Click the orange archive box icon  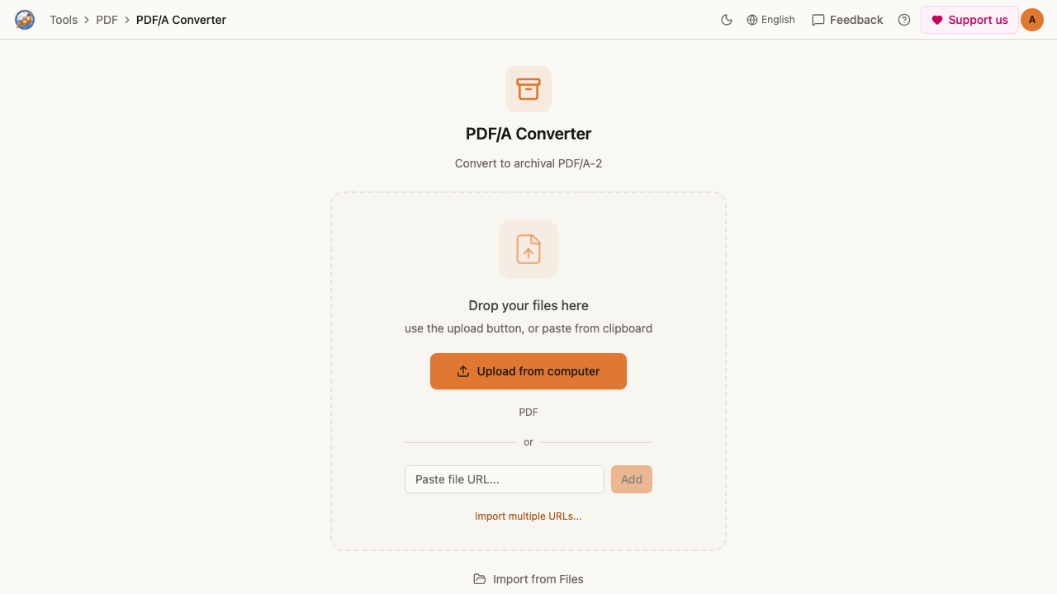pos(528,89)
